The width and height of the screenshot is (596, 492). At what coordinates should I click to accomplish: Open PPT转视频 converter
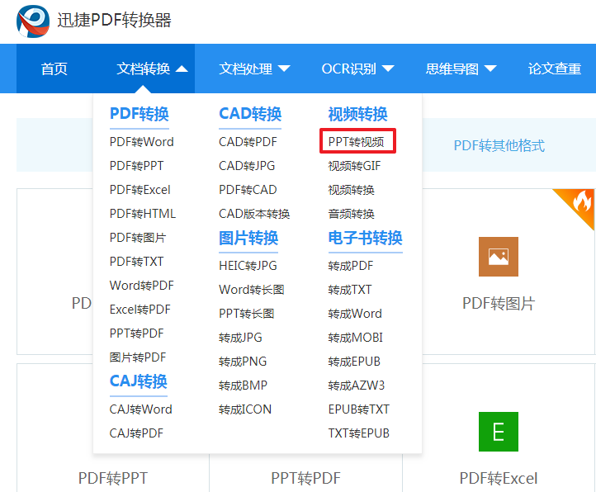tap(356, 142)
